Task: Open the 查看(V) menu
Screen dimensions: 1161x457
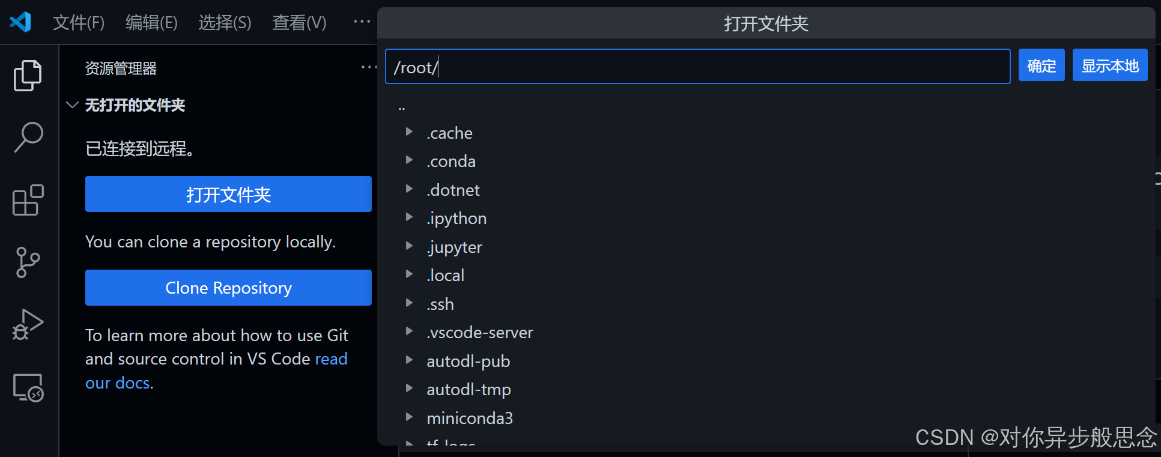Action: pyautogui.click(x=299, y=22)
